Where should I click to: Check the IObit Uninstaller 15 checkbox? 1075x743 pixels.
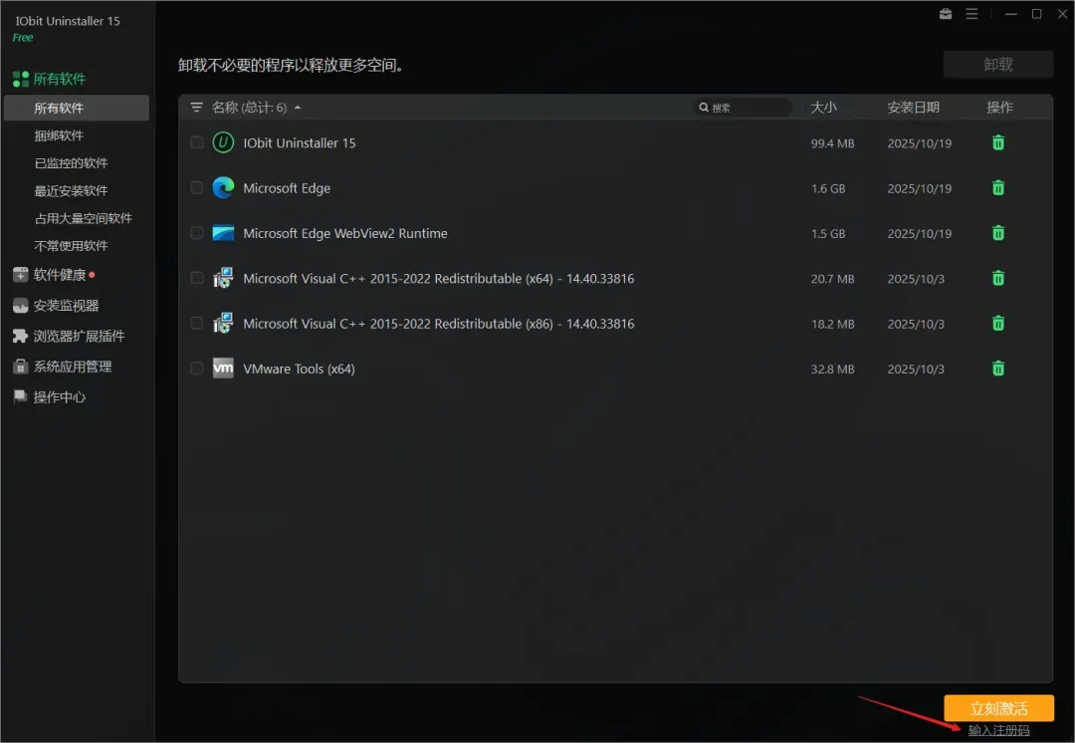[197, 142]
